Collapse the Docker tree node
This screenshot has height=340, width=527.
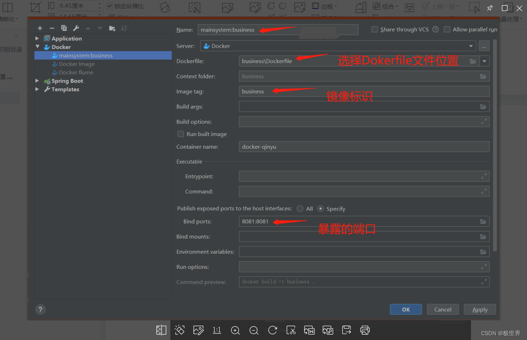pyautogui.click(x=37, y=47)
